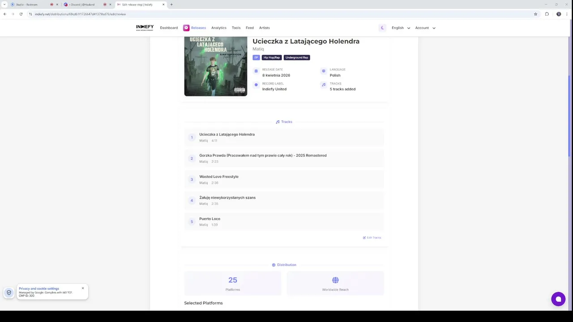Close the privacy and cookie settings popup

[83, 288]
